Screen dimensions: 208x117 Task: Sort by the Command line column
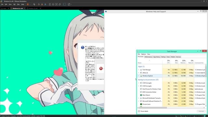(x=200, y=61)
